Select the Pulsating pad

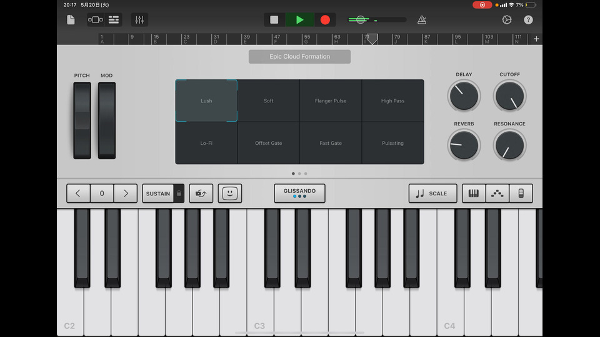(392, 144)
